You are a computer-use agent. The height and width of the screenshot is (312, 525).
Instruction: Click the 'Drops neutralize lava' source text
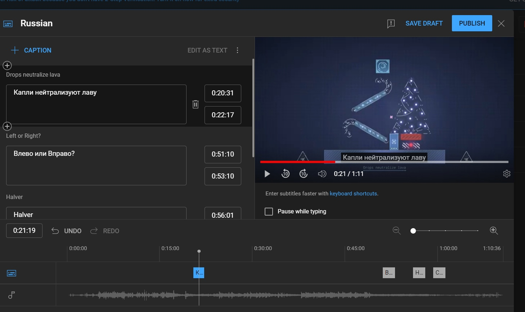(33, 75)
